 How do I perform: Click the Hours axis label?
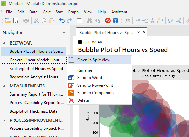point(88,116)
